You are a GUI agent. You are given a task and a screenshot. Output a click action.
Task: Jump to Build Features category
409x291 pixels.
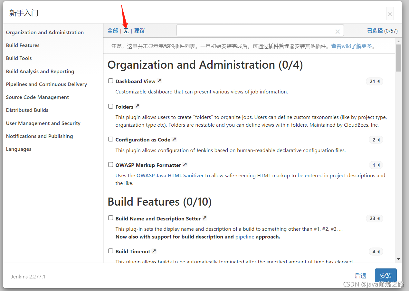[x=23, y=45]
